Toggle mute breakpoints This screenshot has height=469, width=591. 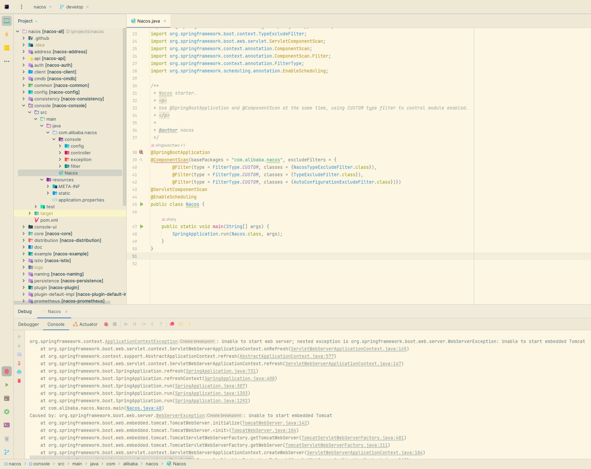[x=181, y=324]
